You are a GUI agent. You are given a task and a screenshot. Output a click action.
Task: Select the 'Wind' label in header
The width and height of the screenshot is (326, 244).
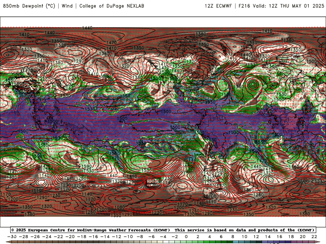pos(67,6)
